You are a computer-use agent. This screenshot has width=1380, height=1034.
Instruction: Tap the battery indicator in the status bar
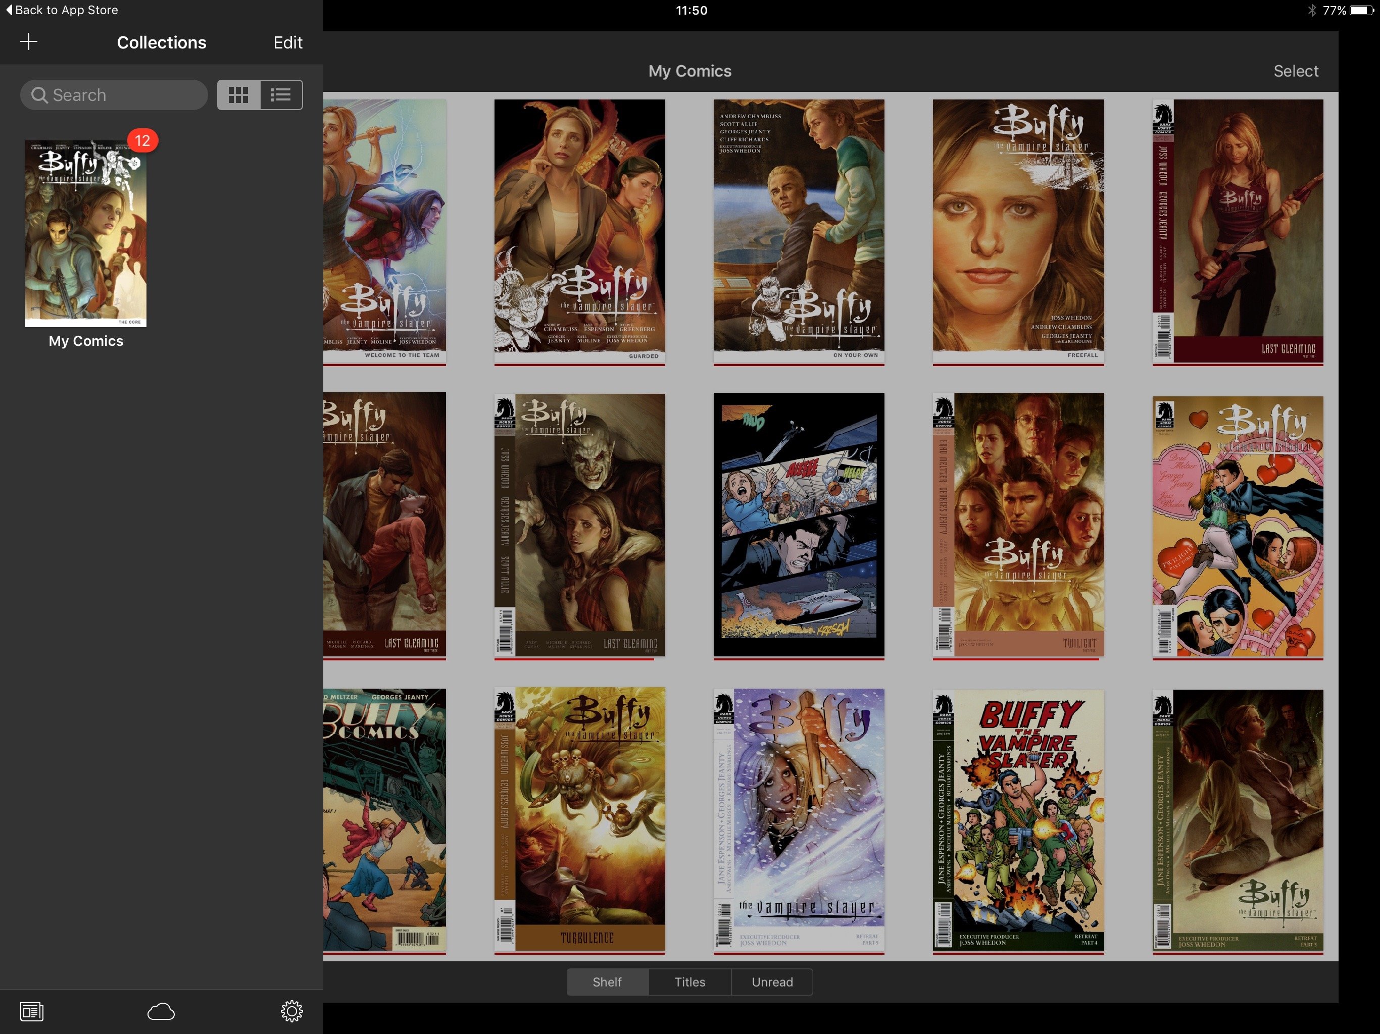pos(1362,10)
